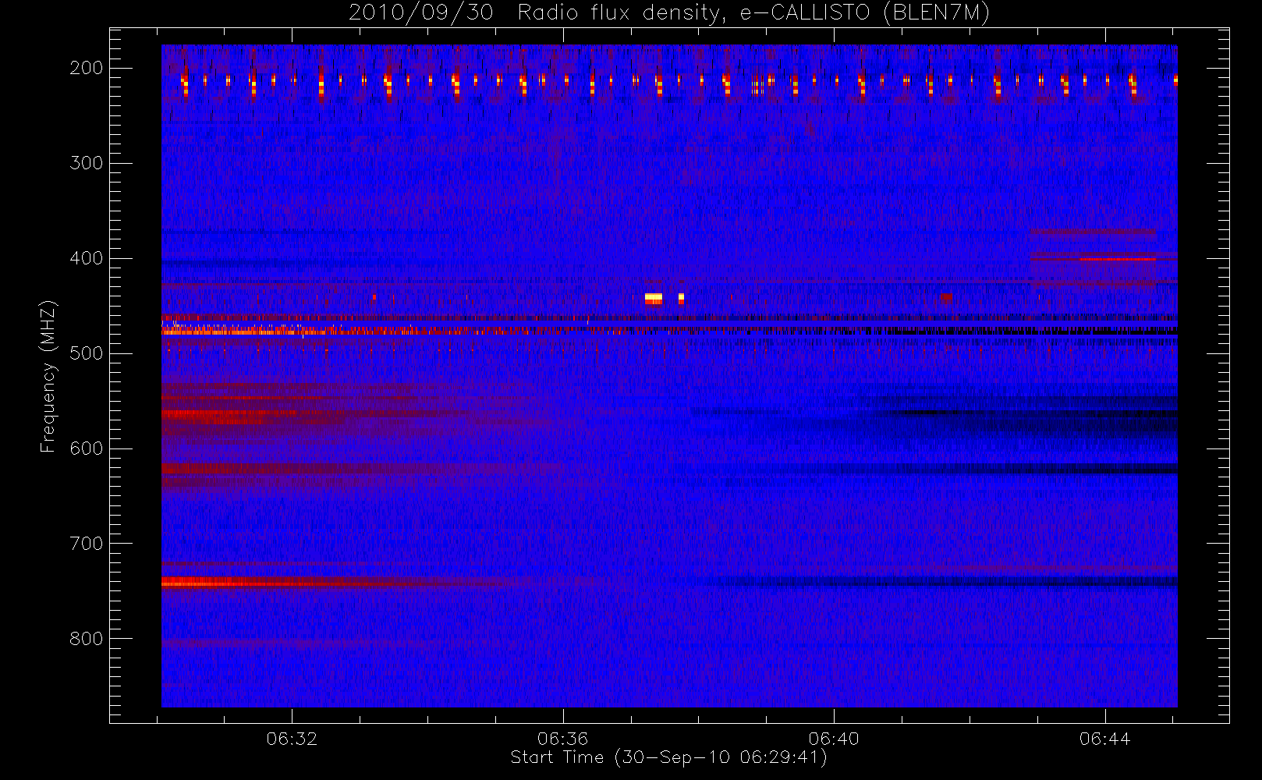Click the 400 frequency tick label

click(87, 258)
